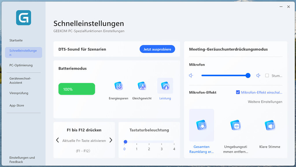The height and width of the screenshot is (167, 296).
Task: Click the right arrow for Fn-Taste selection
Action: click(x=111, y=140)
